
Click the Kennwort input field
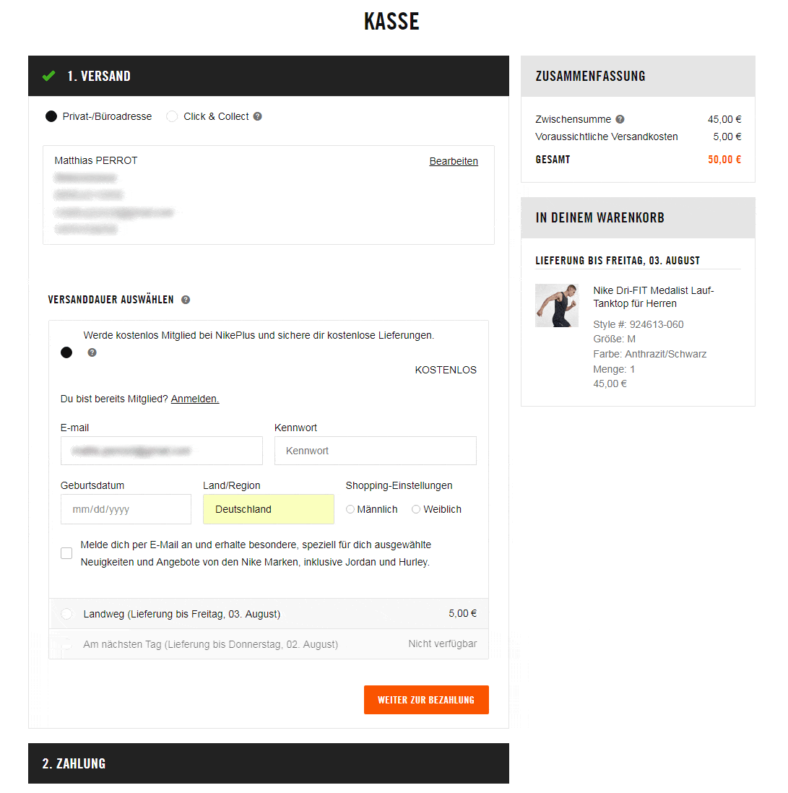click(376, 451)
